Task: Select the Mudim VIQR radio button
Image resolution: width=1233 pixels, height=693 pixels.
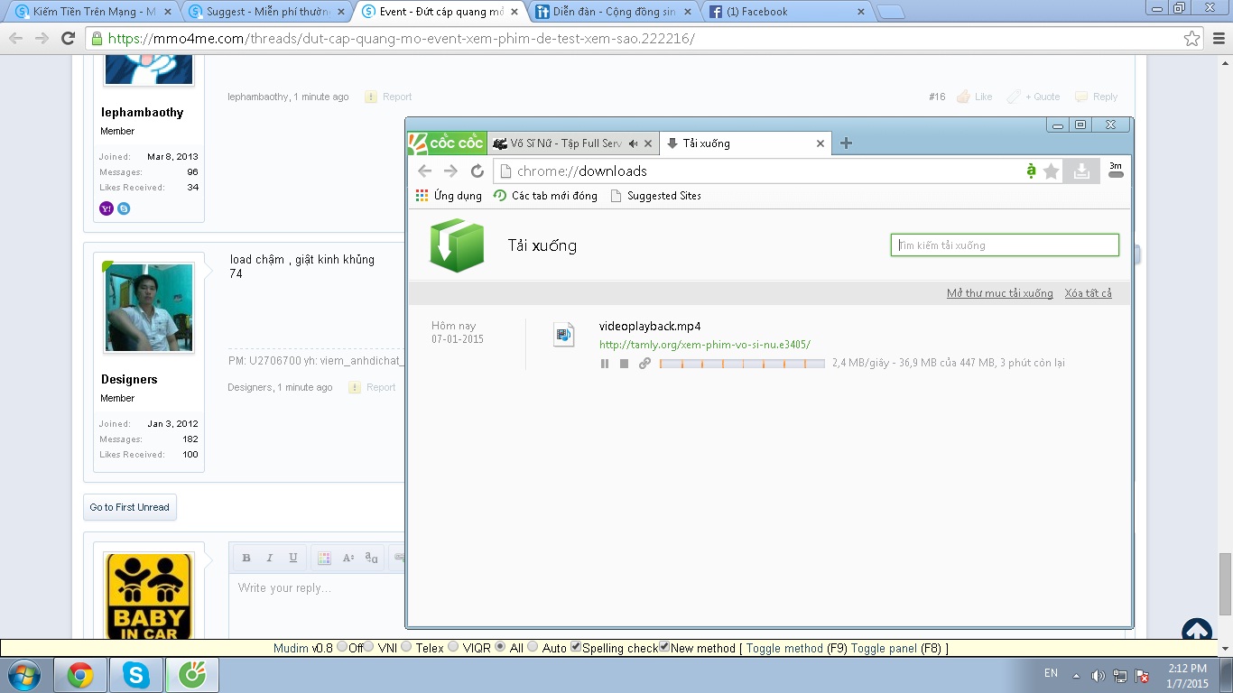Action: [x=453, y=647]
